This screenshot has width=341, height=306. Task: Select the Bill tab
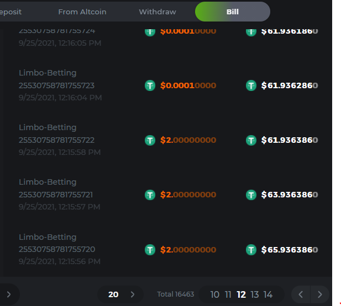coord(233,12)
